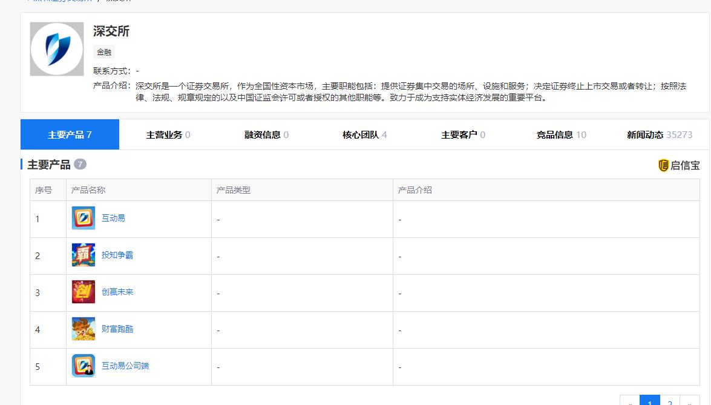Viewport: 711px width, 405px height.
Task: Click the 互动易公司端 product icon
Action: pyautogui.click(x=84, y=366)
